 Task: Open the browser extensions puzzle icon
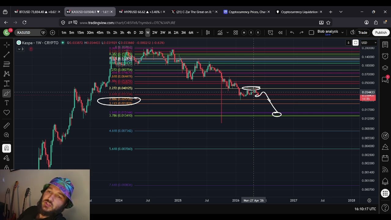coord(376,22)
